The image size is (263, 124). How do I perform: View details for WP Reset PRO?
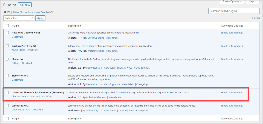pos(110,110)
